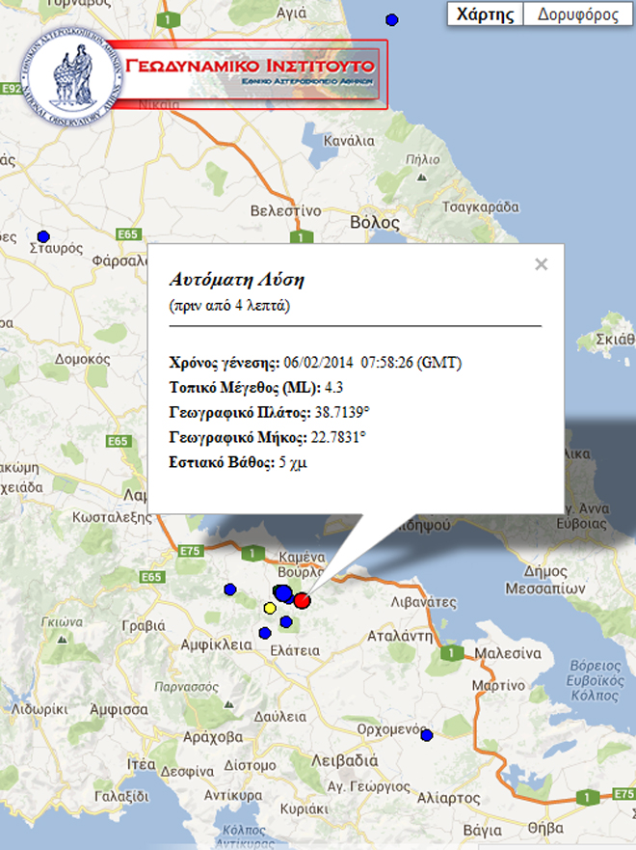The width and height of the screenshot is (636, 850).
Task: Select the yellow earthquake marker
Action: click(x=270, y=608)
